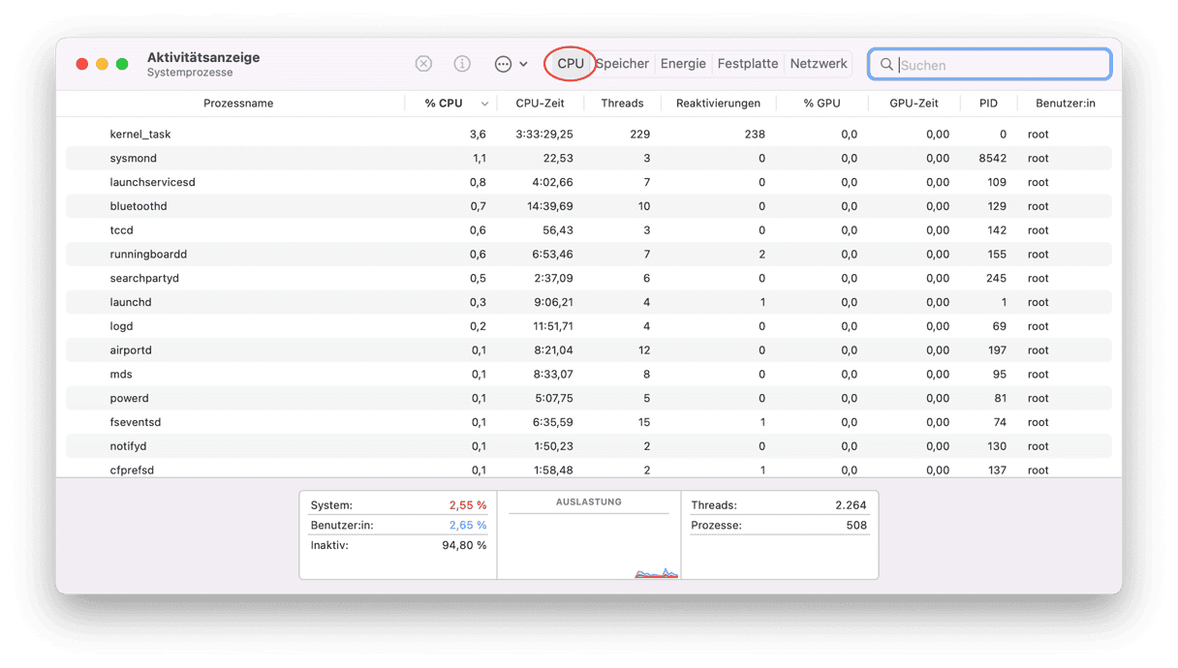The width and height of the screenshot is (1178, 668).
Task: Select the fseventsd process
Action: tap(589, 422)
